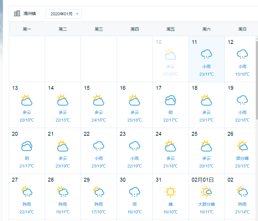Click the shower icon on the 27th

(27, 192)
